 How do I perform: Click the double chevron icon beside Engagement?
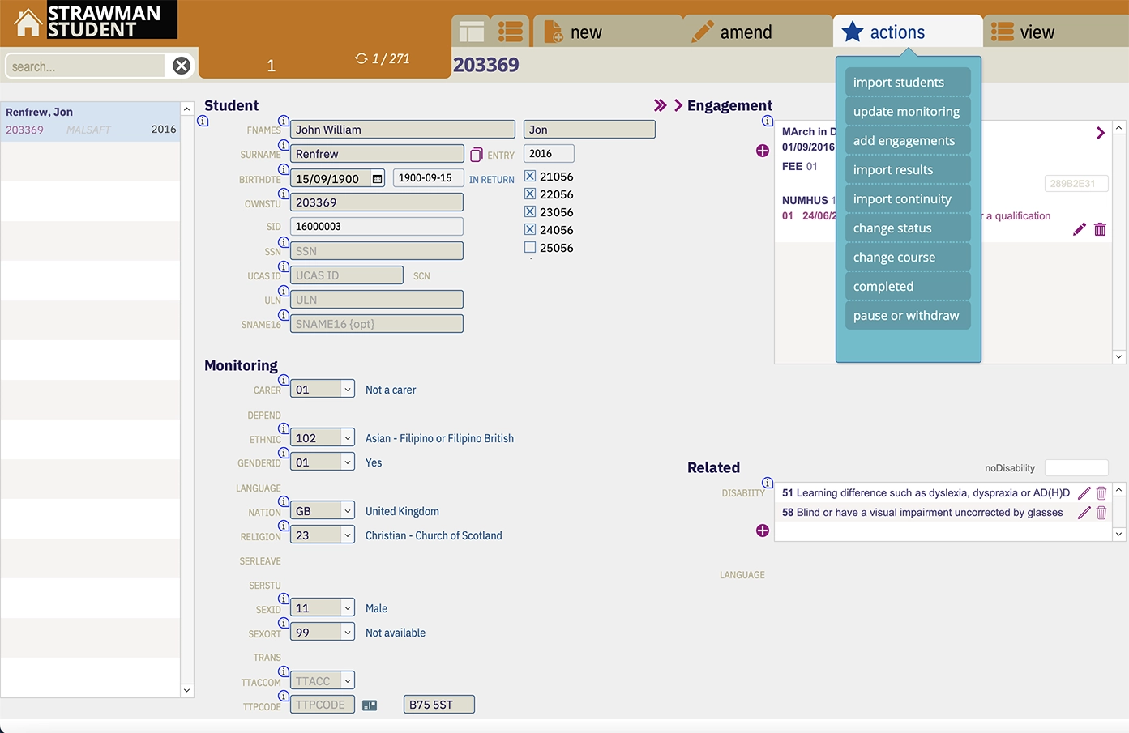pyautogui.click(x=661, y=105)
